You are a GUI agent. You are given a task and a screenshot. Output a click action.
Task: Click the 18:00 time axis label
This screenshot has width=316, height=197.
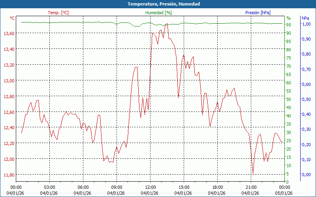tap(218, 187)
